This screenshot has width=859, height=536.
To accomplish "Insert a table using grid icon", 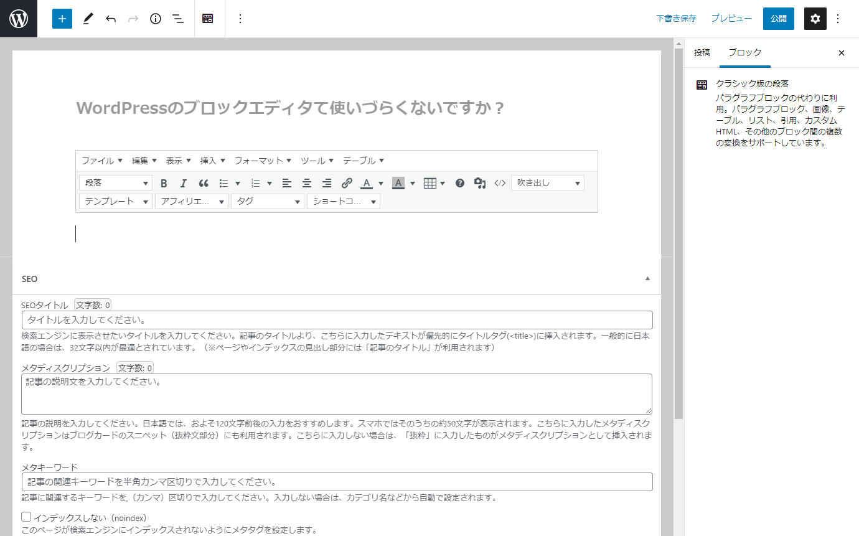I will point(429,183).
